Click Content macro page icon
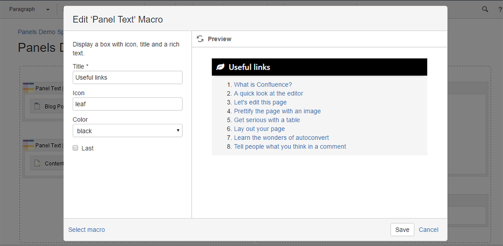 coord(37,163)
